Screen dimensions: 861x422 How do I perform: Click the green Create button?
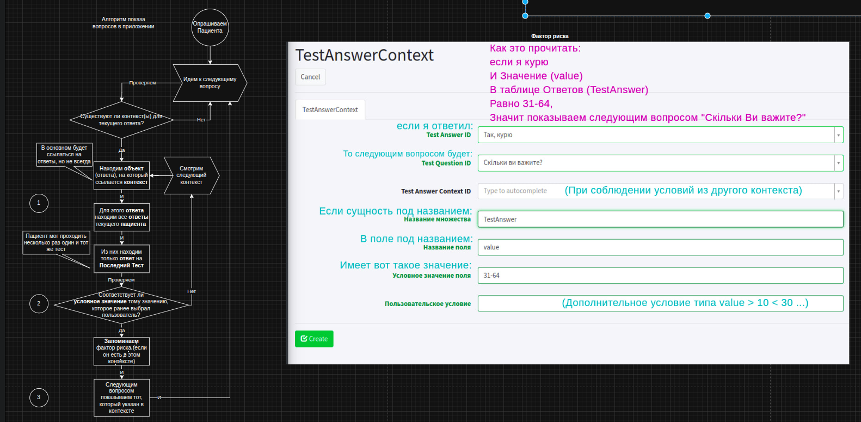coord(314,339)
